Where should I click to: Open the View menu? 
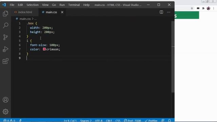45,5
